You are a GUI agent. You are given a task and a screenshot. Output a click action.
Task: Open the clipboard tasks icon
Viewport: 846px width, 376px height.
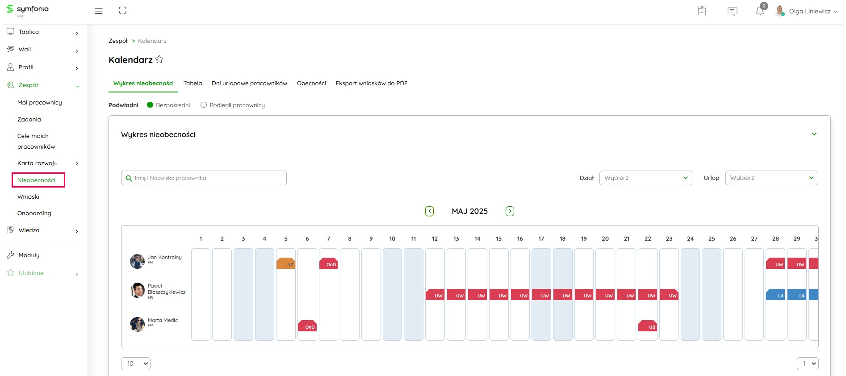tap(702, 11)
